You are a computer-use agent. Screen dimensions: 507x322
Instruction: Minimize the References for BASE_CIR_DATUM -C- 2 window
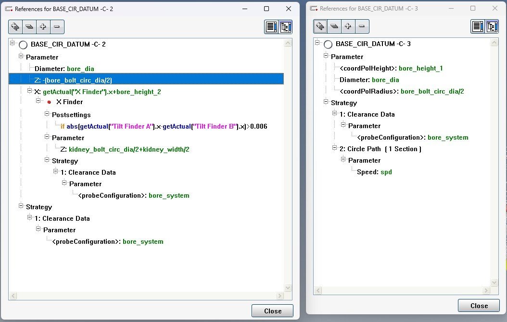click(245, 9)
